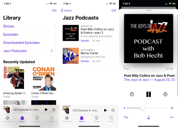Change the 1x playback speed
This screenshot has height=128, width=178.
pyautogui.click(x=126, y=117)
